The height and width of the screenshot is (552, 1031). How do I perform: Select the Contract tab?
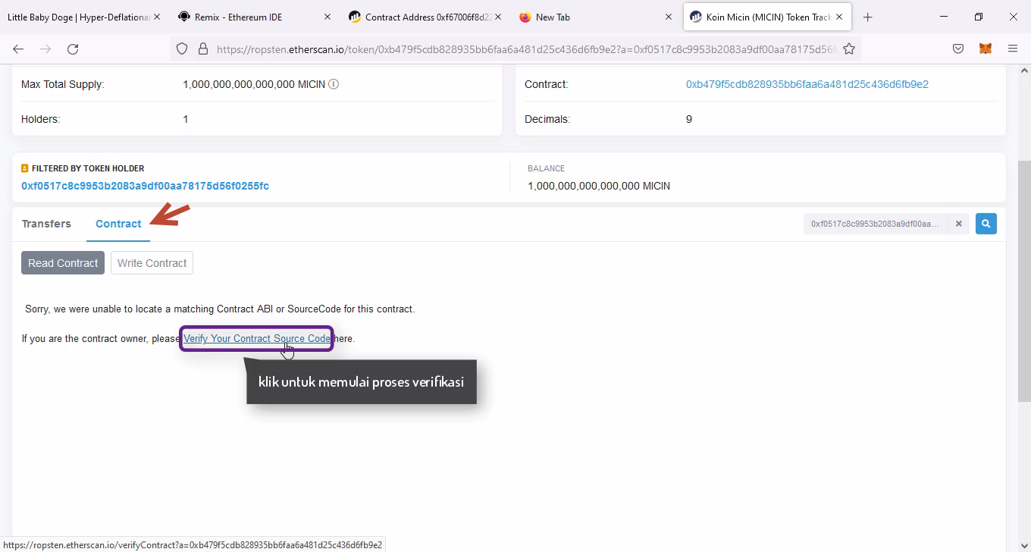pos(118,224)
